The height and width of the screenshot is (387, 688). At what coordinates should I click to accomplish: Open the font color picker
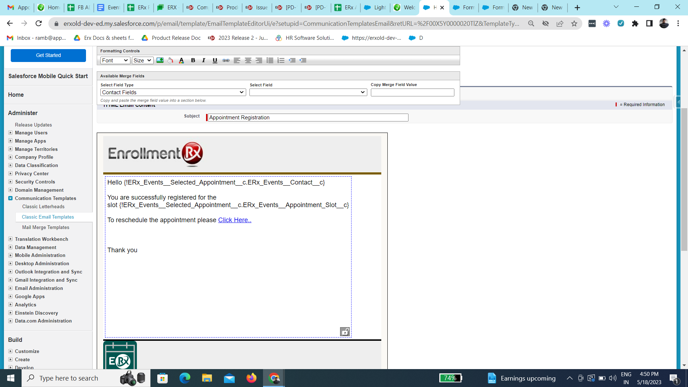pyautogui.click(x=181, y=60)
